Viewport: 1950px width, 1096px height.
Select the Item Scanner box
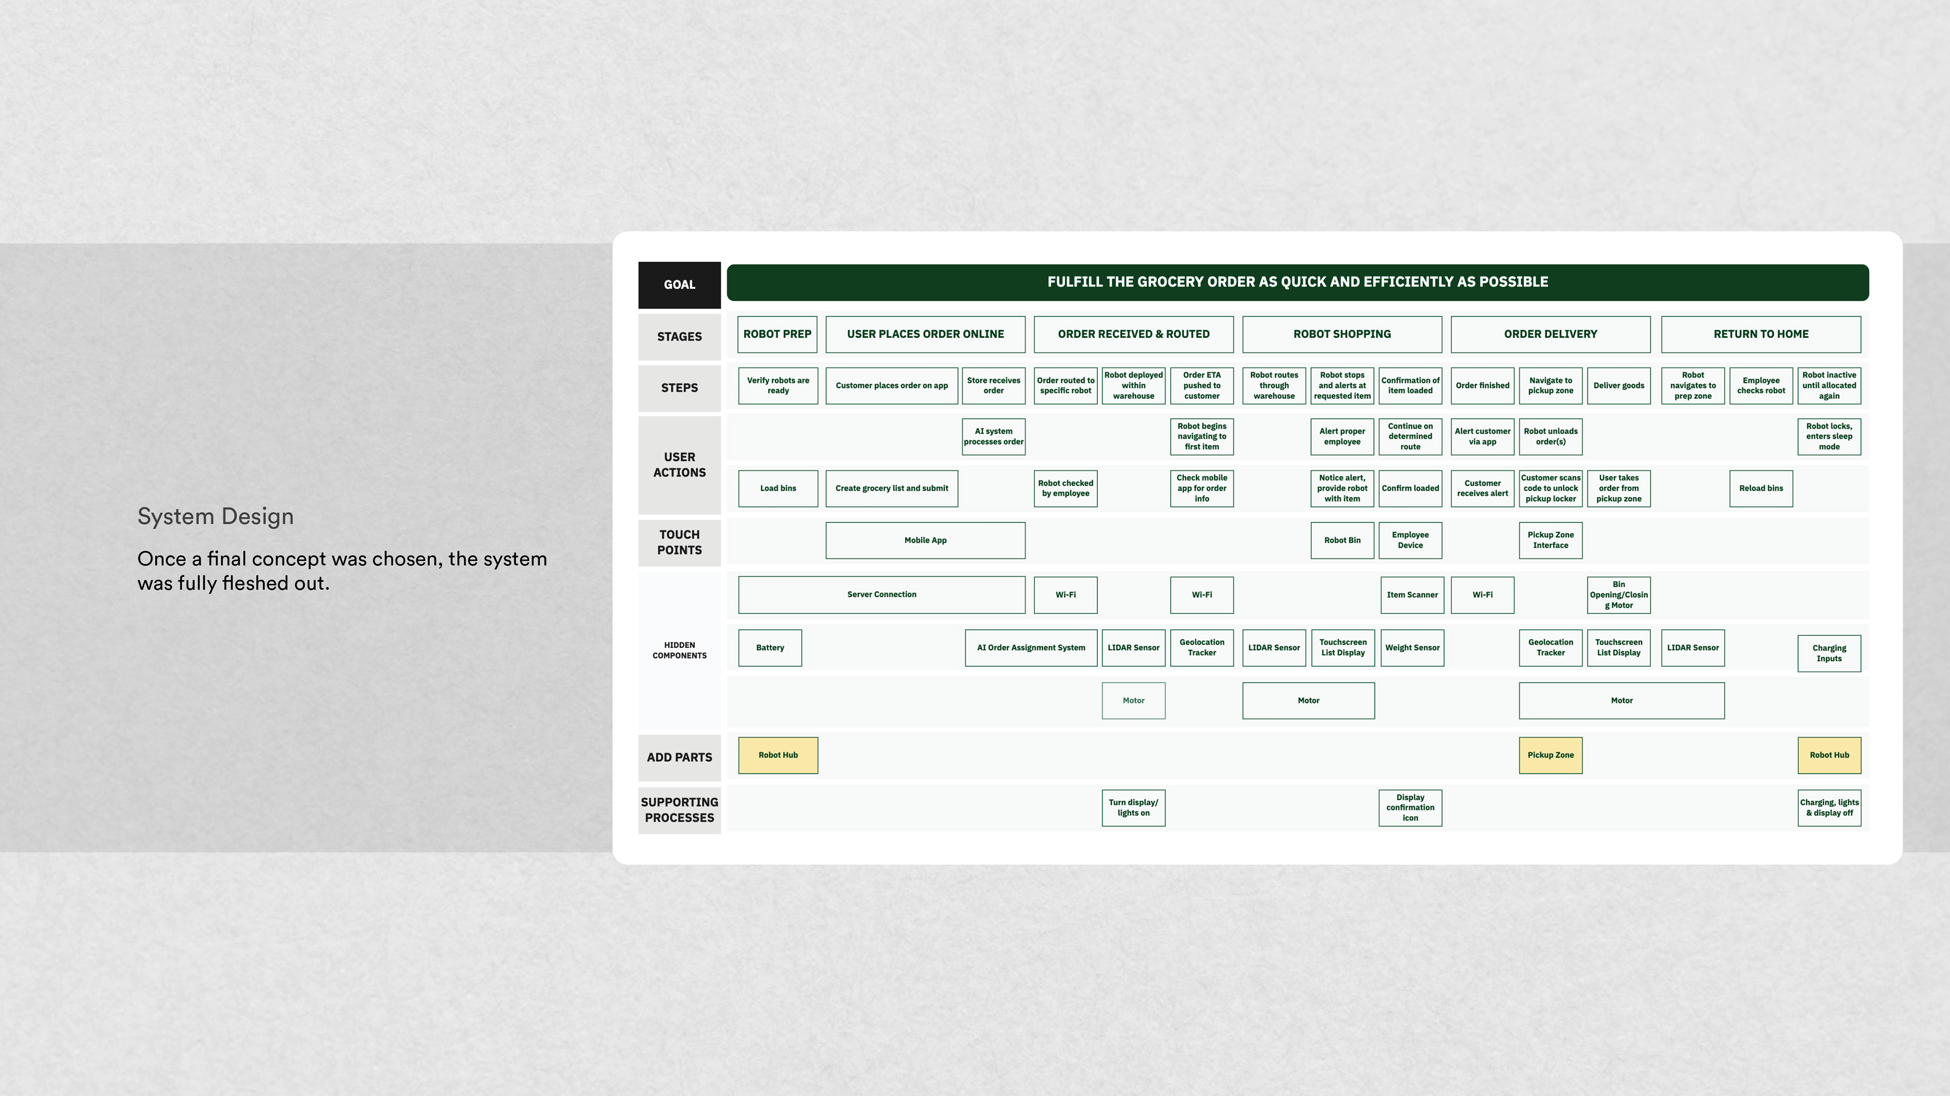pos(1411,595)
